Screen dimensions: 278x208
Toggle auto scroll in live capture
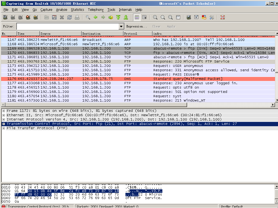click(x=144, y=17)
